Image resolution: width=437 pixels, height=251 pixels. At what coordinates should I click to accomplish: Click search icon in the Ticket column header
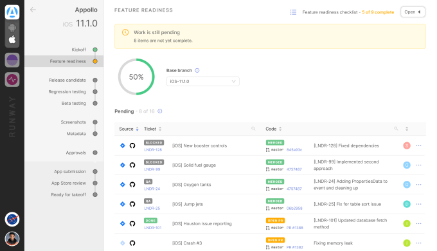(253, 129)
